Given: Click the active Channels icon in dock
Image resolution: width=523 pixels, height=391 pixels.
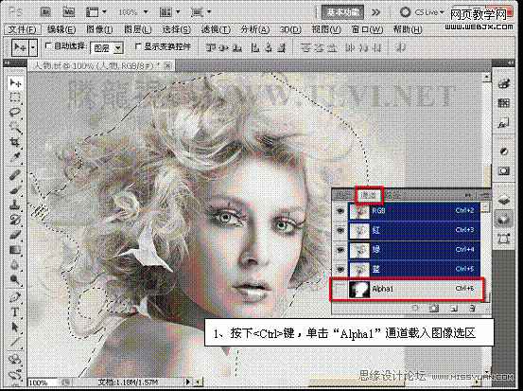Looking at the screenshot, I should click(x=504, y=219).
